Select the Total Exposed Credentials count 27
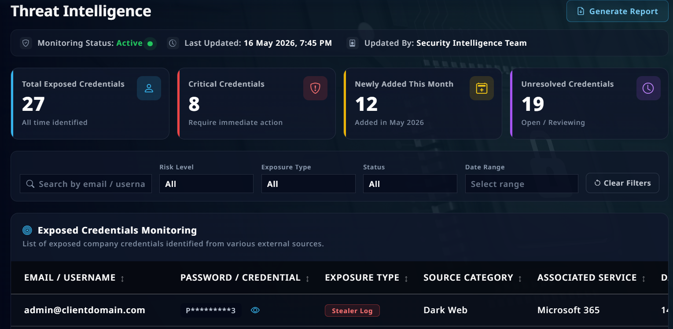 [33, 104]
